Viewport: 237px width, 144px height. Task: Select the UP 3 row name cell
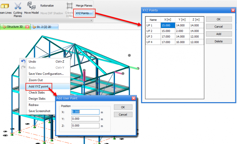click(x=153, y=37)
